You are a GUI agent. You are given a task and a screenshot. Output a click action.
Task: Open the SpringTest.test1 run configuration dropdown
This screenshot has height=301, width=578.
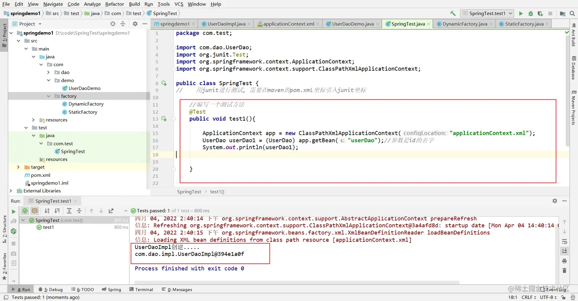pyautogui.click(x=486, y=13)
